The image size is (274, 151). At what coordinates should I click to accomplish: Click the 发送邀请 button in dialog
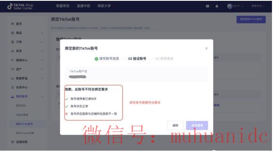pyautogui.click(x=197, y=125)
